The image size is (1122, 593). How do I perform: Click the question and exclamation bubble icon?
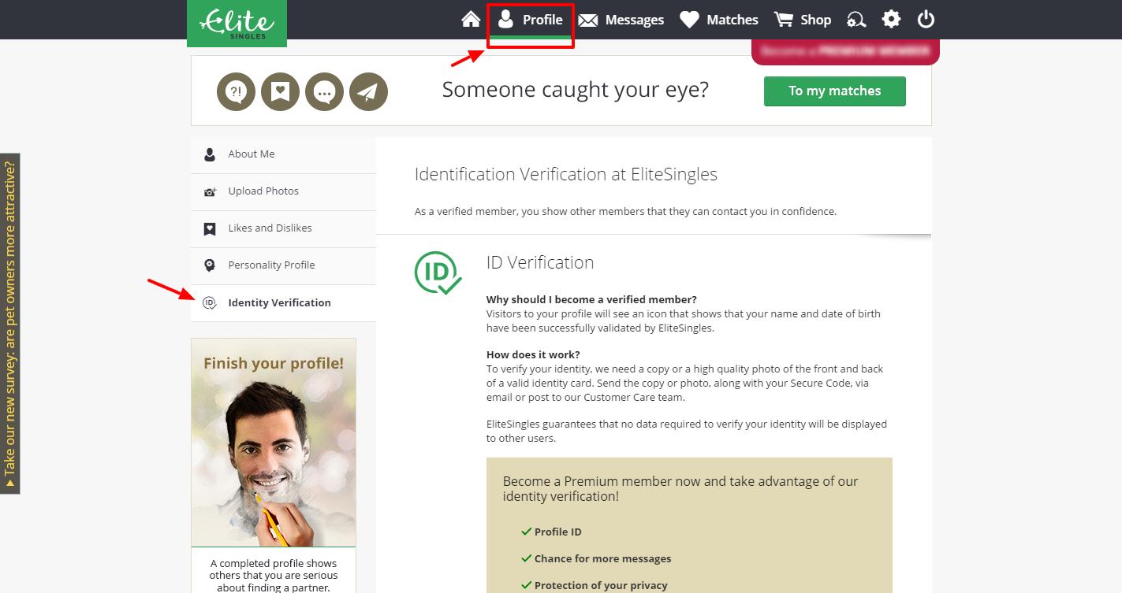click(236, 91)
